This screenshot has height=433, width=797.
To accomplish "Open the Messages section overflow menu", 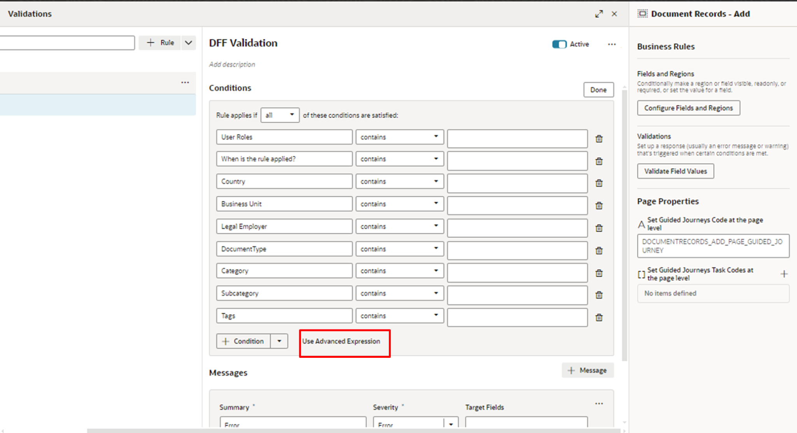I will point(599,403).
